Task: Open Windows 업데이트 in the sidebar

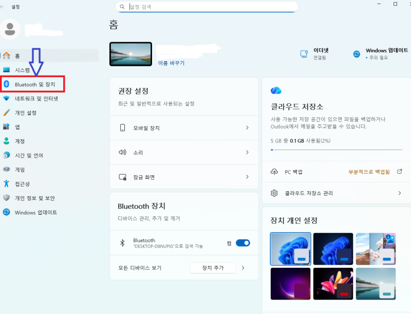Action: (49, 212)
